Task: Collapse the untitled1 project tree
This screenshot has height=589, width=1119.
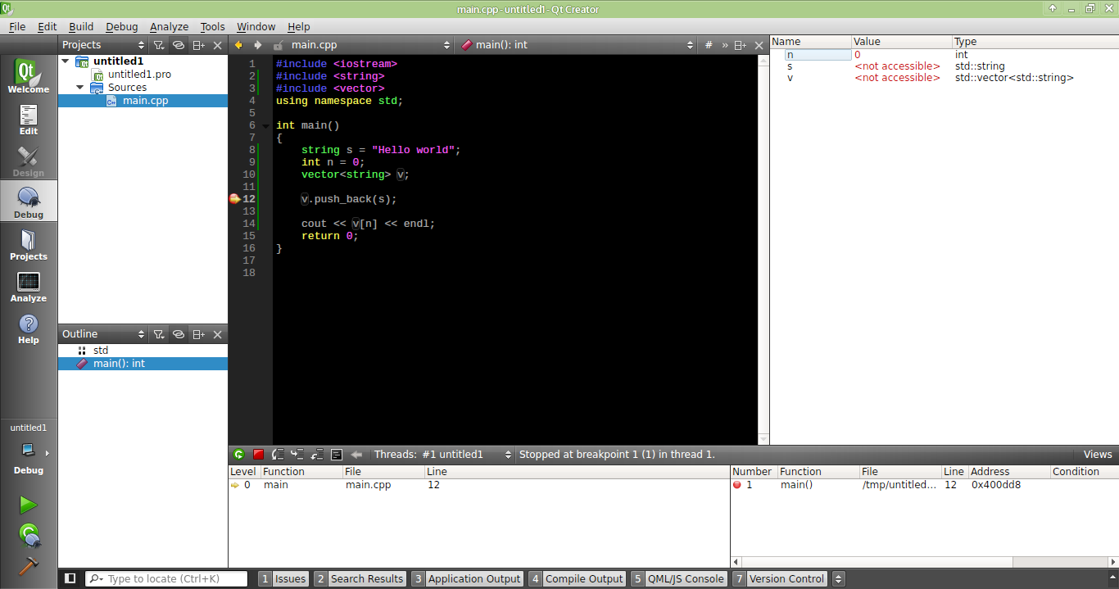Action: [x=66, y=61]
